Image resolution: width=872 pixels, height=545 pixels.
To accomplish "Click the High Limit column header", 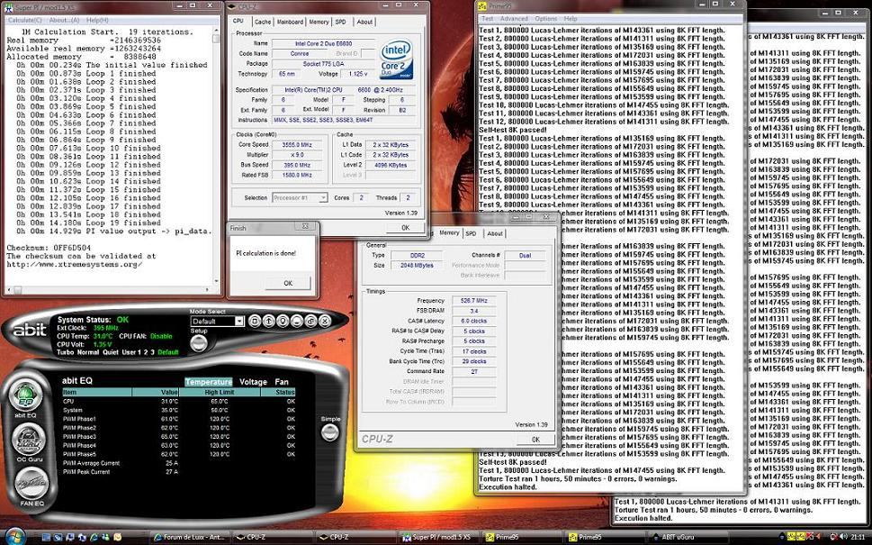I will (x=220, y=392).
